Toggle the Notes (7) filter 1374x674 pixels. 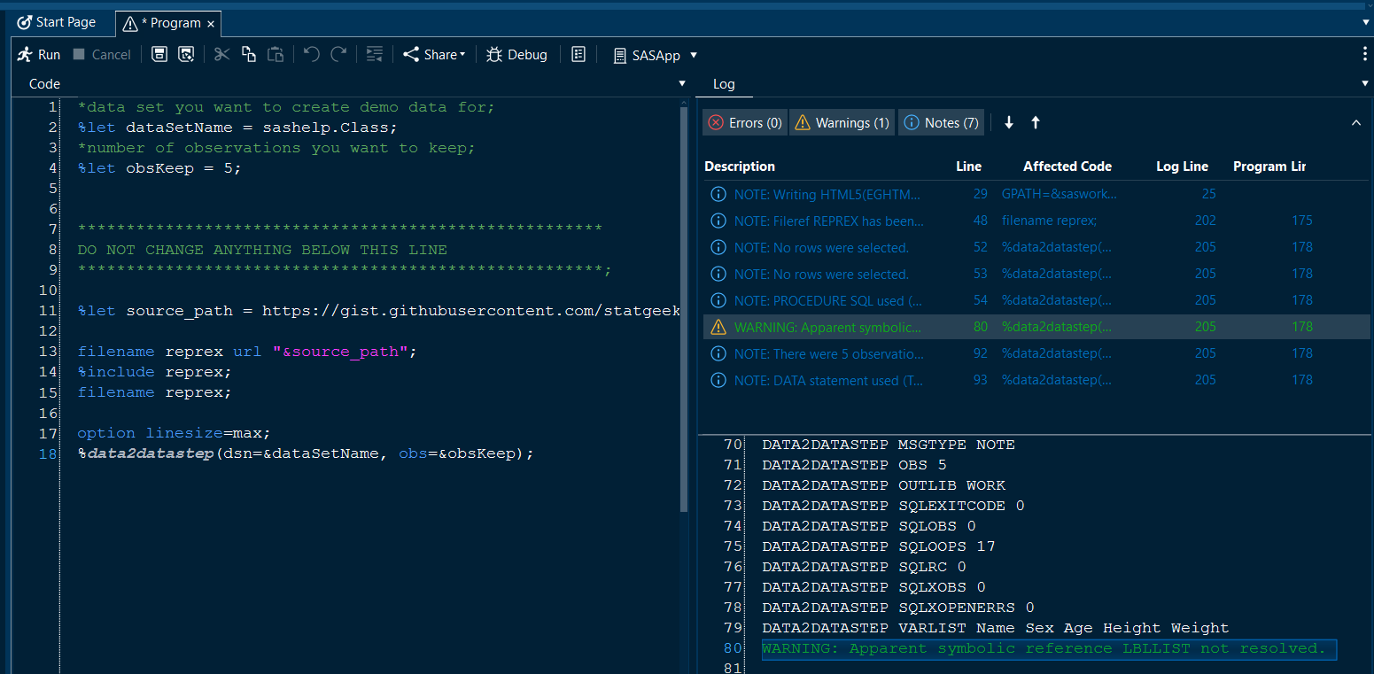pos(942,123)
